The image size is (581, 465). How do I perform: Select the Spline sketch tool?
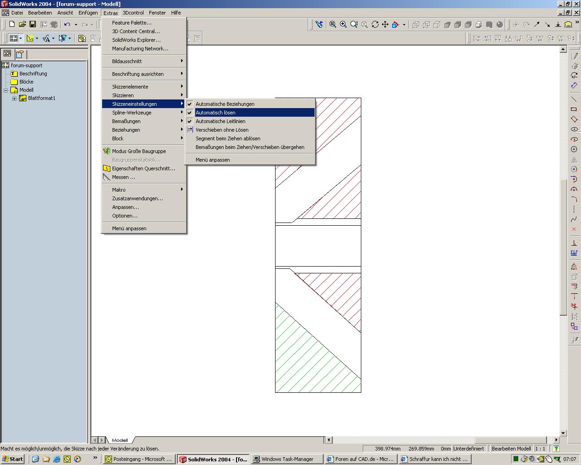pos(574,219)
